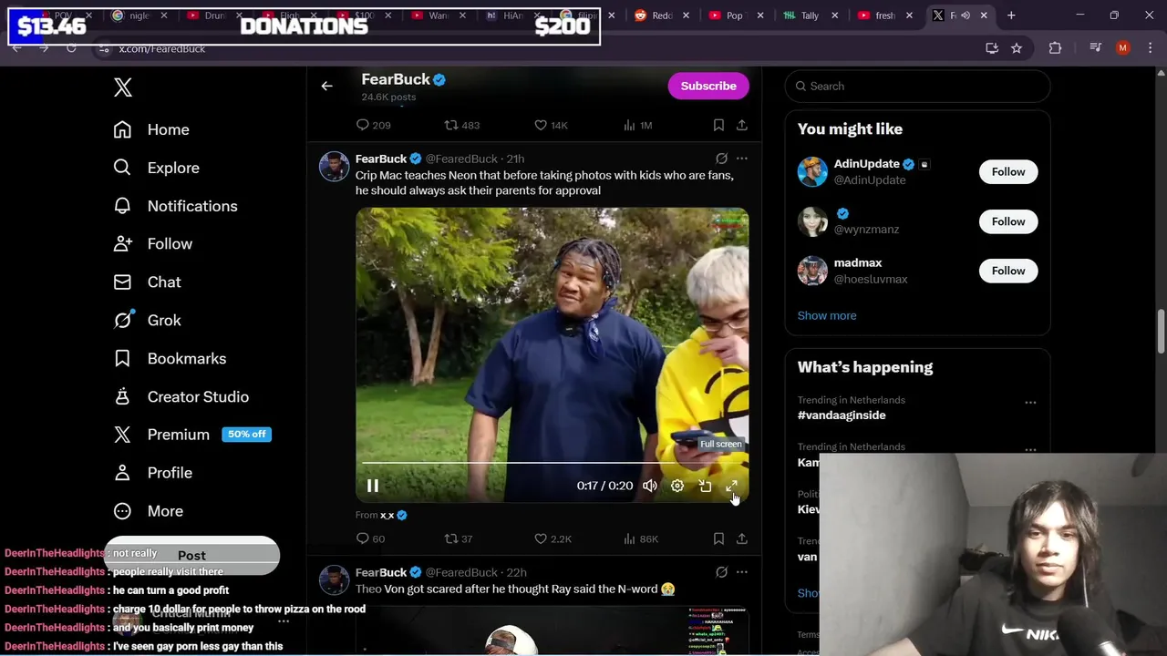Open the AdinUpdate profile avatar
Image resolution: width=1167 pixels, height=656 pixels.
[812, 171]
